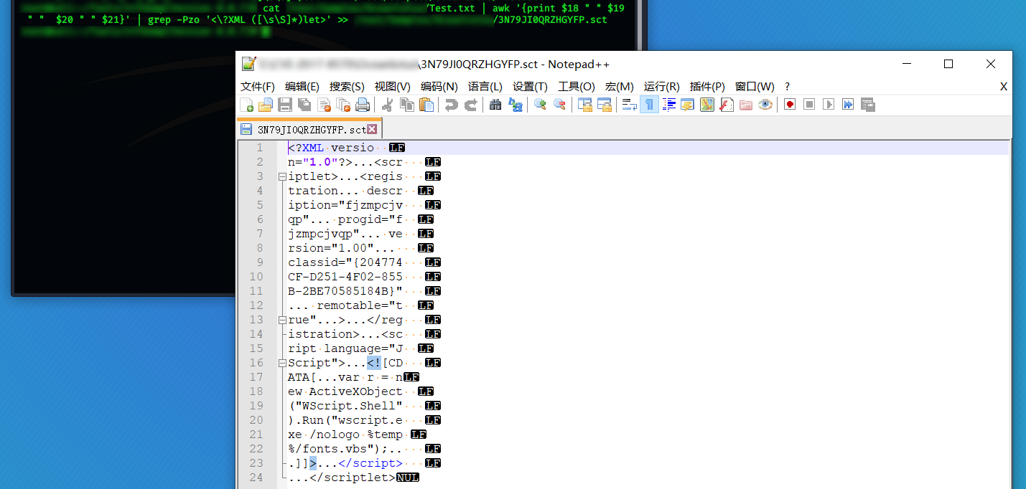This screenshot has width=1026, height=489.
Task: Open the 语言(L) menu
Action: click(x=485, y=86)
